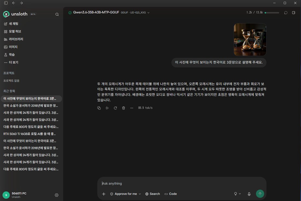
Task: Click the model loaded green check icon
Action: [x=70, y=13]
